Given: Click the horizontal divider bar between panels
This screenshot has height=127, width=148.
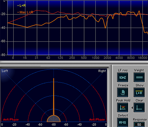Looking at the screenshot, I should 74,62.
